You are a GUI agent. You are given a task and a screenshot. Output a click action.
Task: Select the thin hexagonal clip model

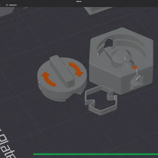point(101,100)
